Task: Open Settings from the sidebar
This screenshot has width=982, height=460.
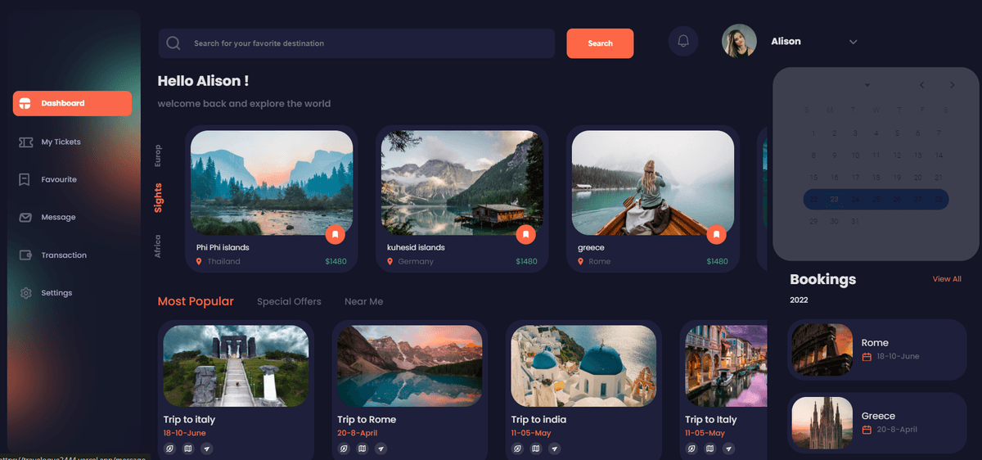Action: [56, 293]
